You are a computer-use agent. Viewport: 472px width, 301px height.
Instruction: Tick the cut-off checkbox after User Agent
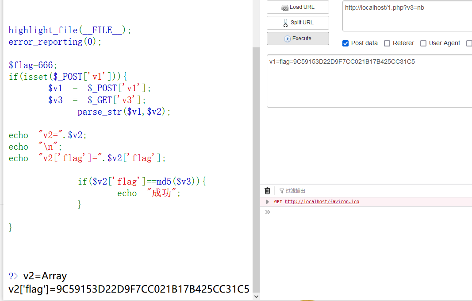click(x=469, y=43)
